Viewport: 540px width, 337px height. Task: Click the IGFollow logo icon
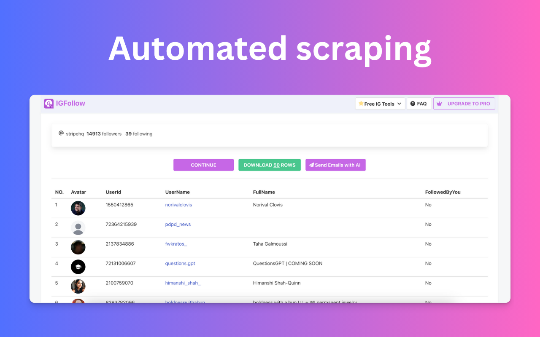49,104
